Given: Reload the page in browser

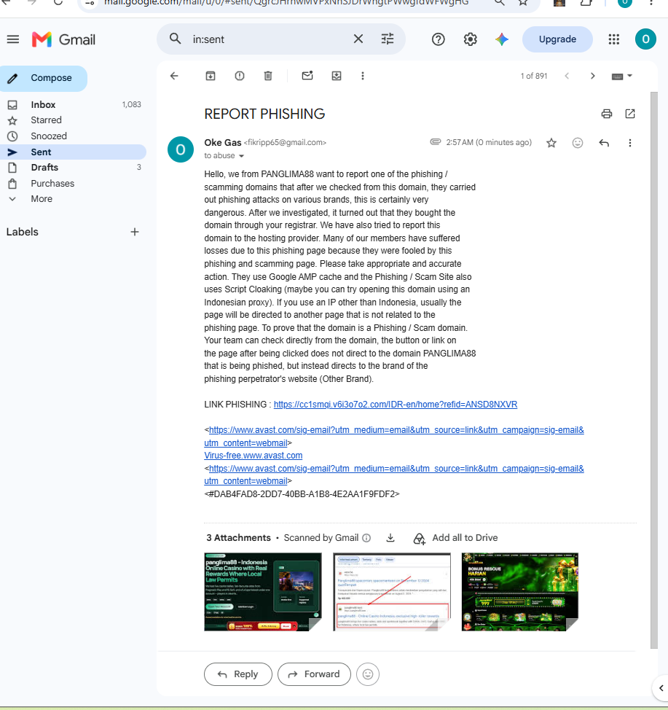Looking at the screenshot, I should pyautogui.click(x=58, y=3).
